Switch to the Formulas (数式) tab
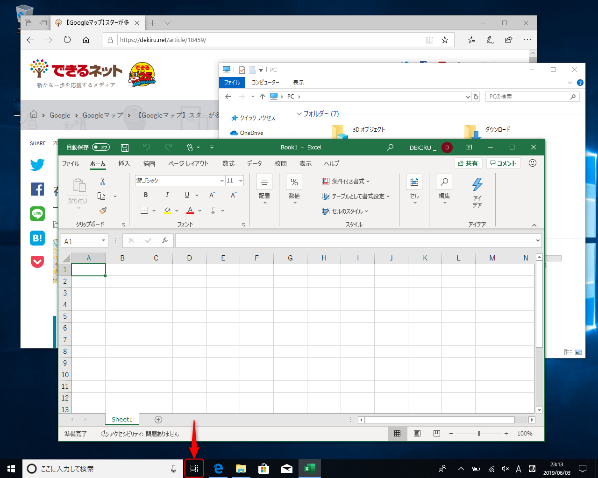 point(228,163)
